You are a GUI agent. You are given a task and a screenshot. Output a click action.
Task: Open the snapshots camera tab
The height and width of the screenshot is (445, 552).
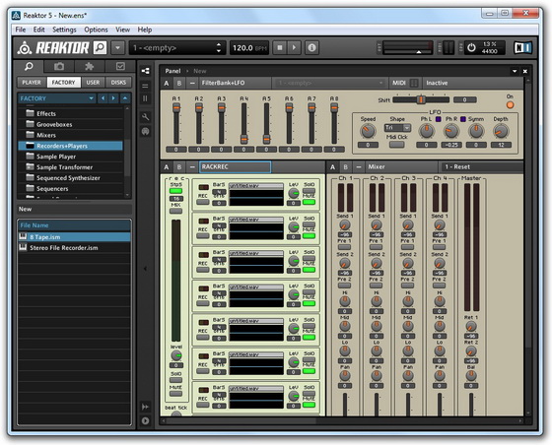click(59, 66)
